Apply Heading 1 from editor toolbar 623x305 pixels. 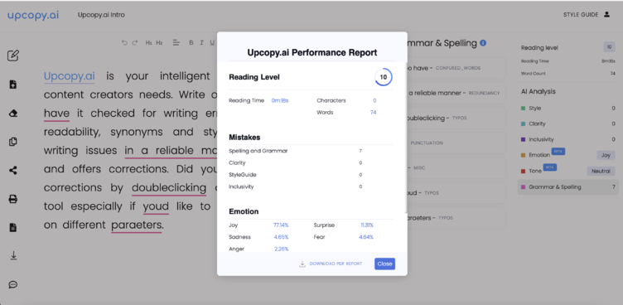pos(149,43)
